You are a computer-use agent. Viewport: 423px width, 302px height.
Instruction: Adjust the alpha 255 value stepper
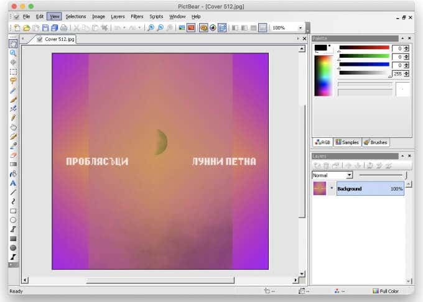pos(407,73)
